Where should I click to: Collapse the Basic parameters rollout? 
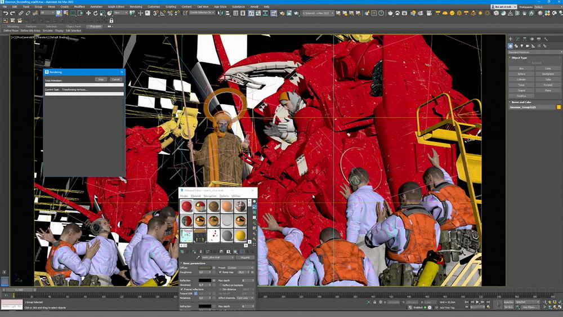pos(194,264)
